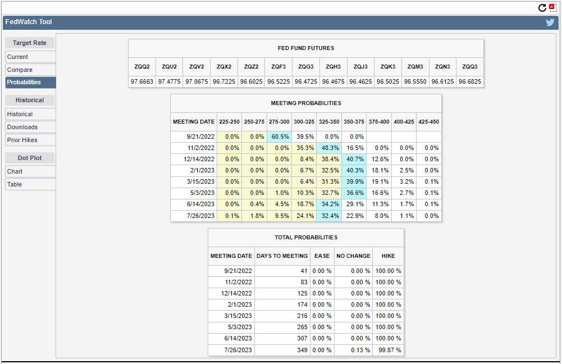Open the Dot Plot Chart tab
562x364 pixels.
point(30,171)
